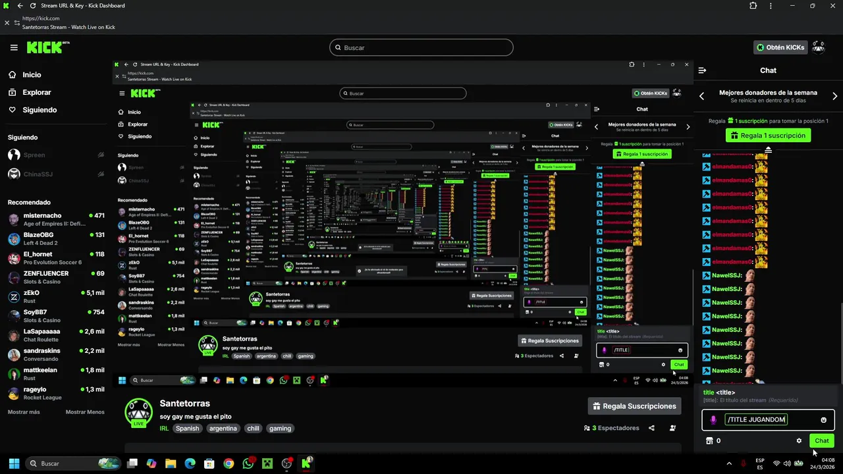
Task: Click the Obtén KICKs button in the main header
Action: click(x=780, y=47)
